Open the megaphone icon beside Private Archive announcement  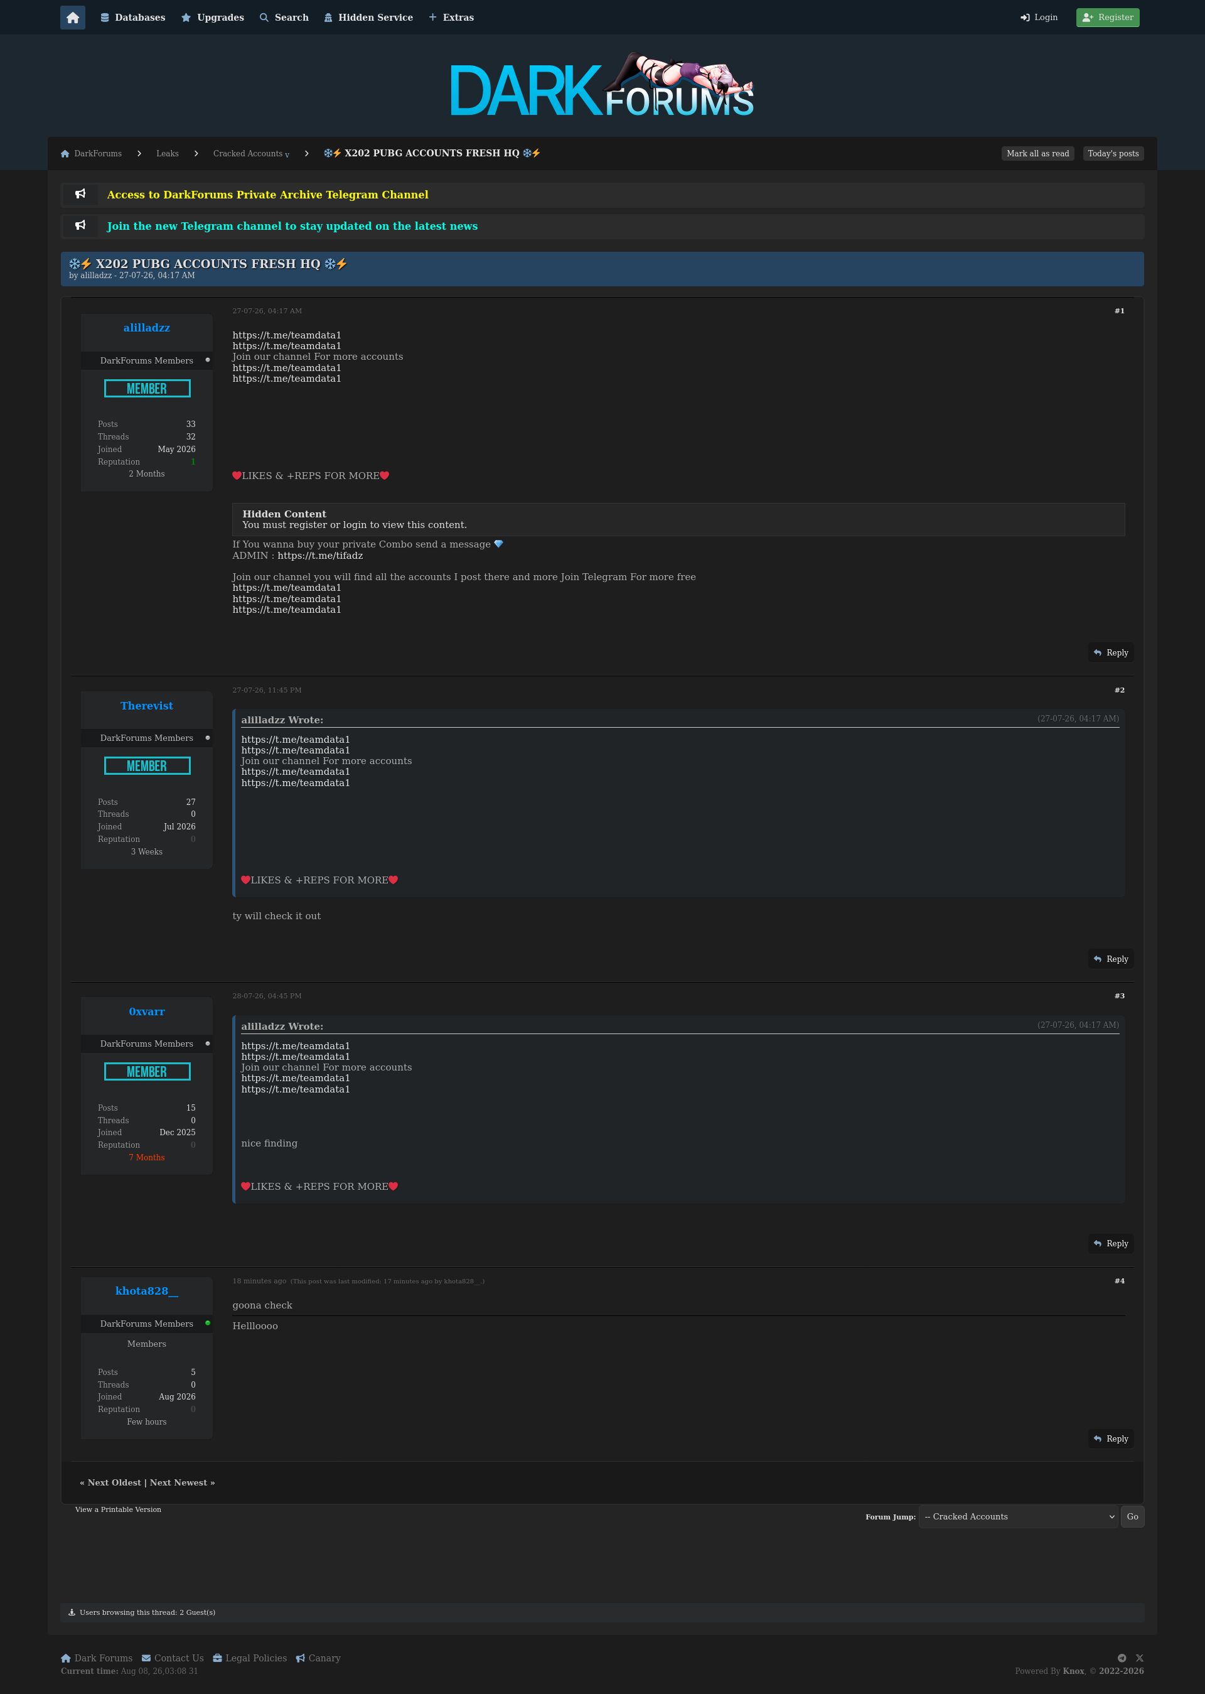pyautogui.click(x=80, y=195)
